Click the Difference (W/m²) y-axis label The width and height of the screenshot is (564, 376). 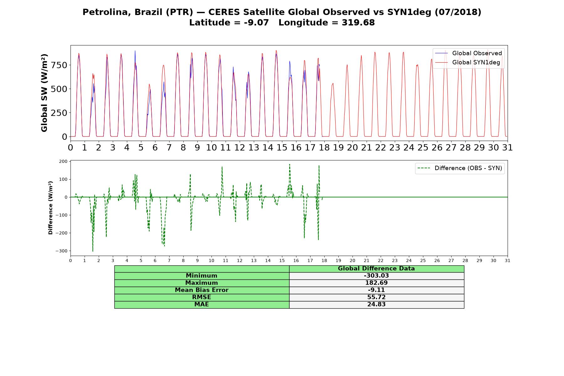[50, 208]
